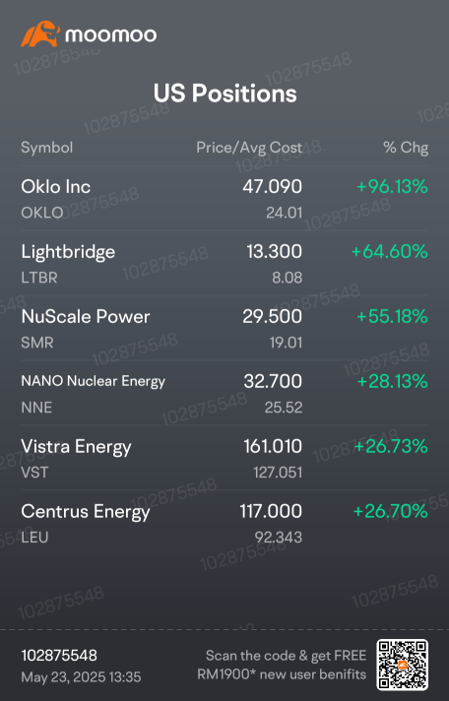
Task: Open the Centrus Energy position name
Action: pos(86,511)
